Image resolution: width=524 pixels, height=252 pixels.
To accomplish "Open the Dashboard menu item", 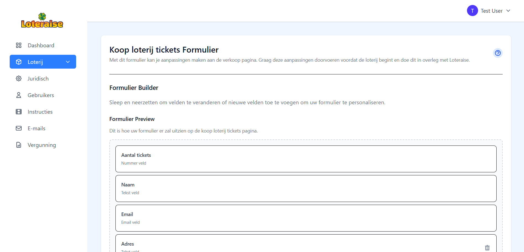I will tap(41, 45).
